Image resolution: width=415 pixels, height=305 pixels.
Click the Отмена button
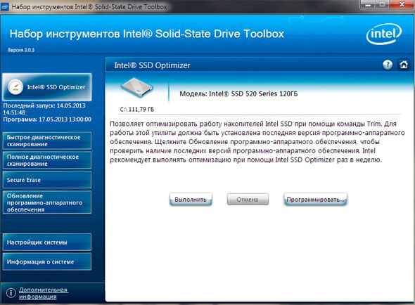click(248, 200)
